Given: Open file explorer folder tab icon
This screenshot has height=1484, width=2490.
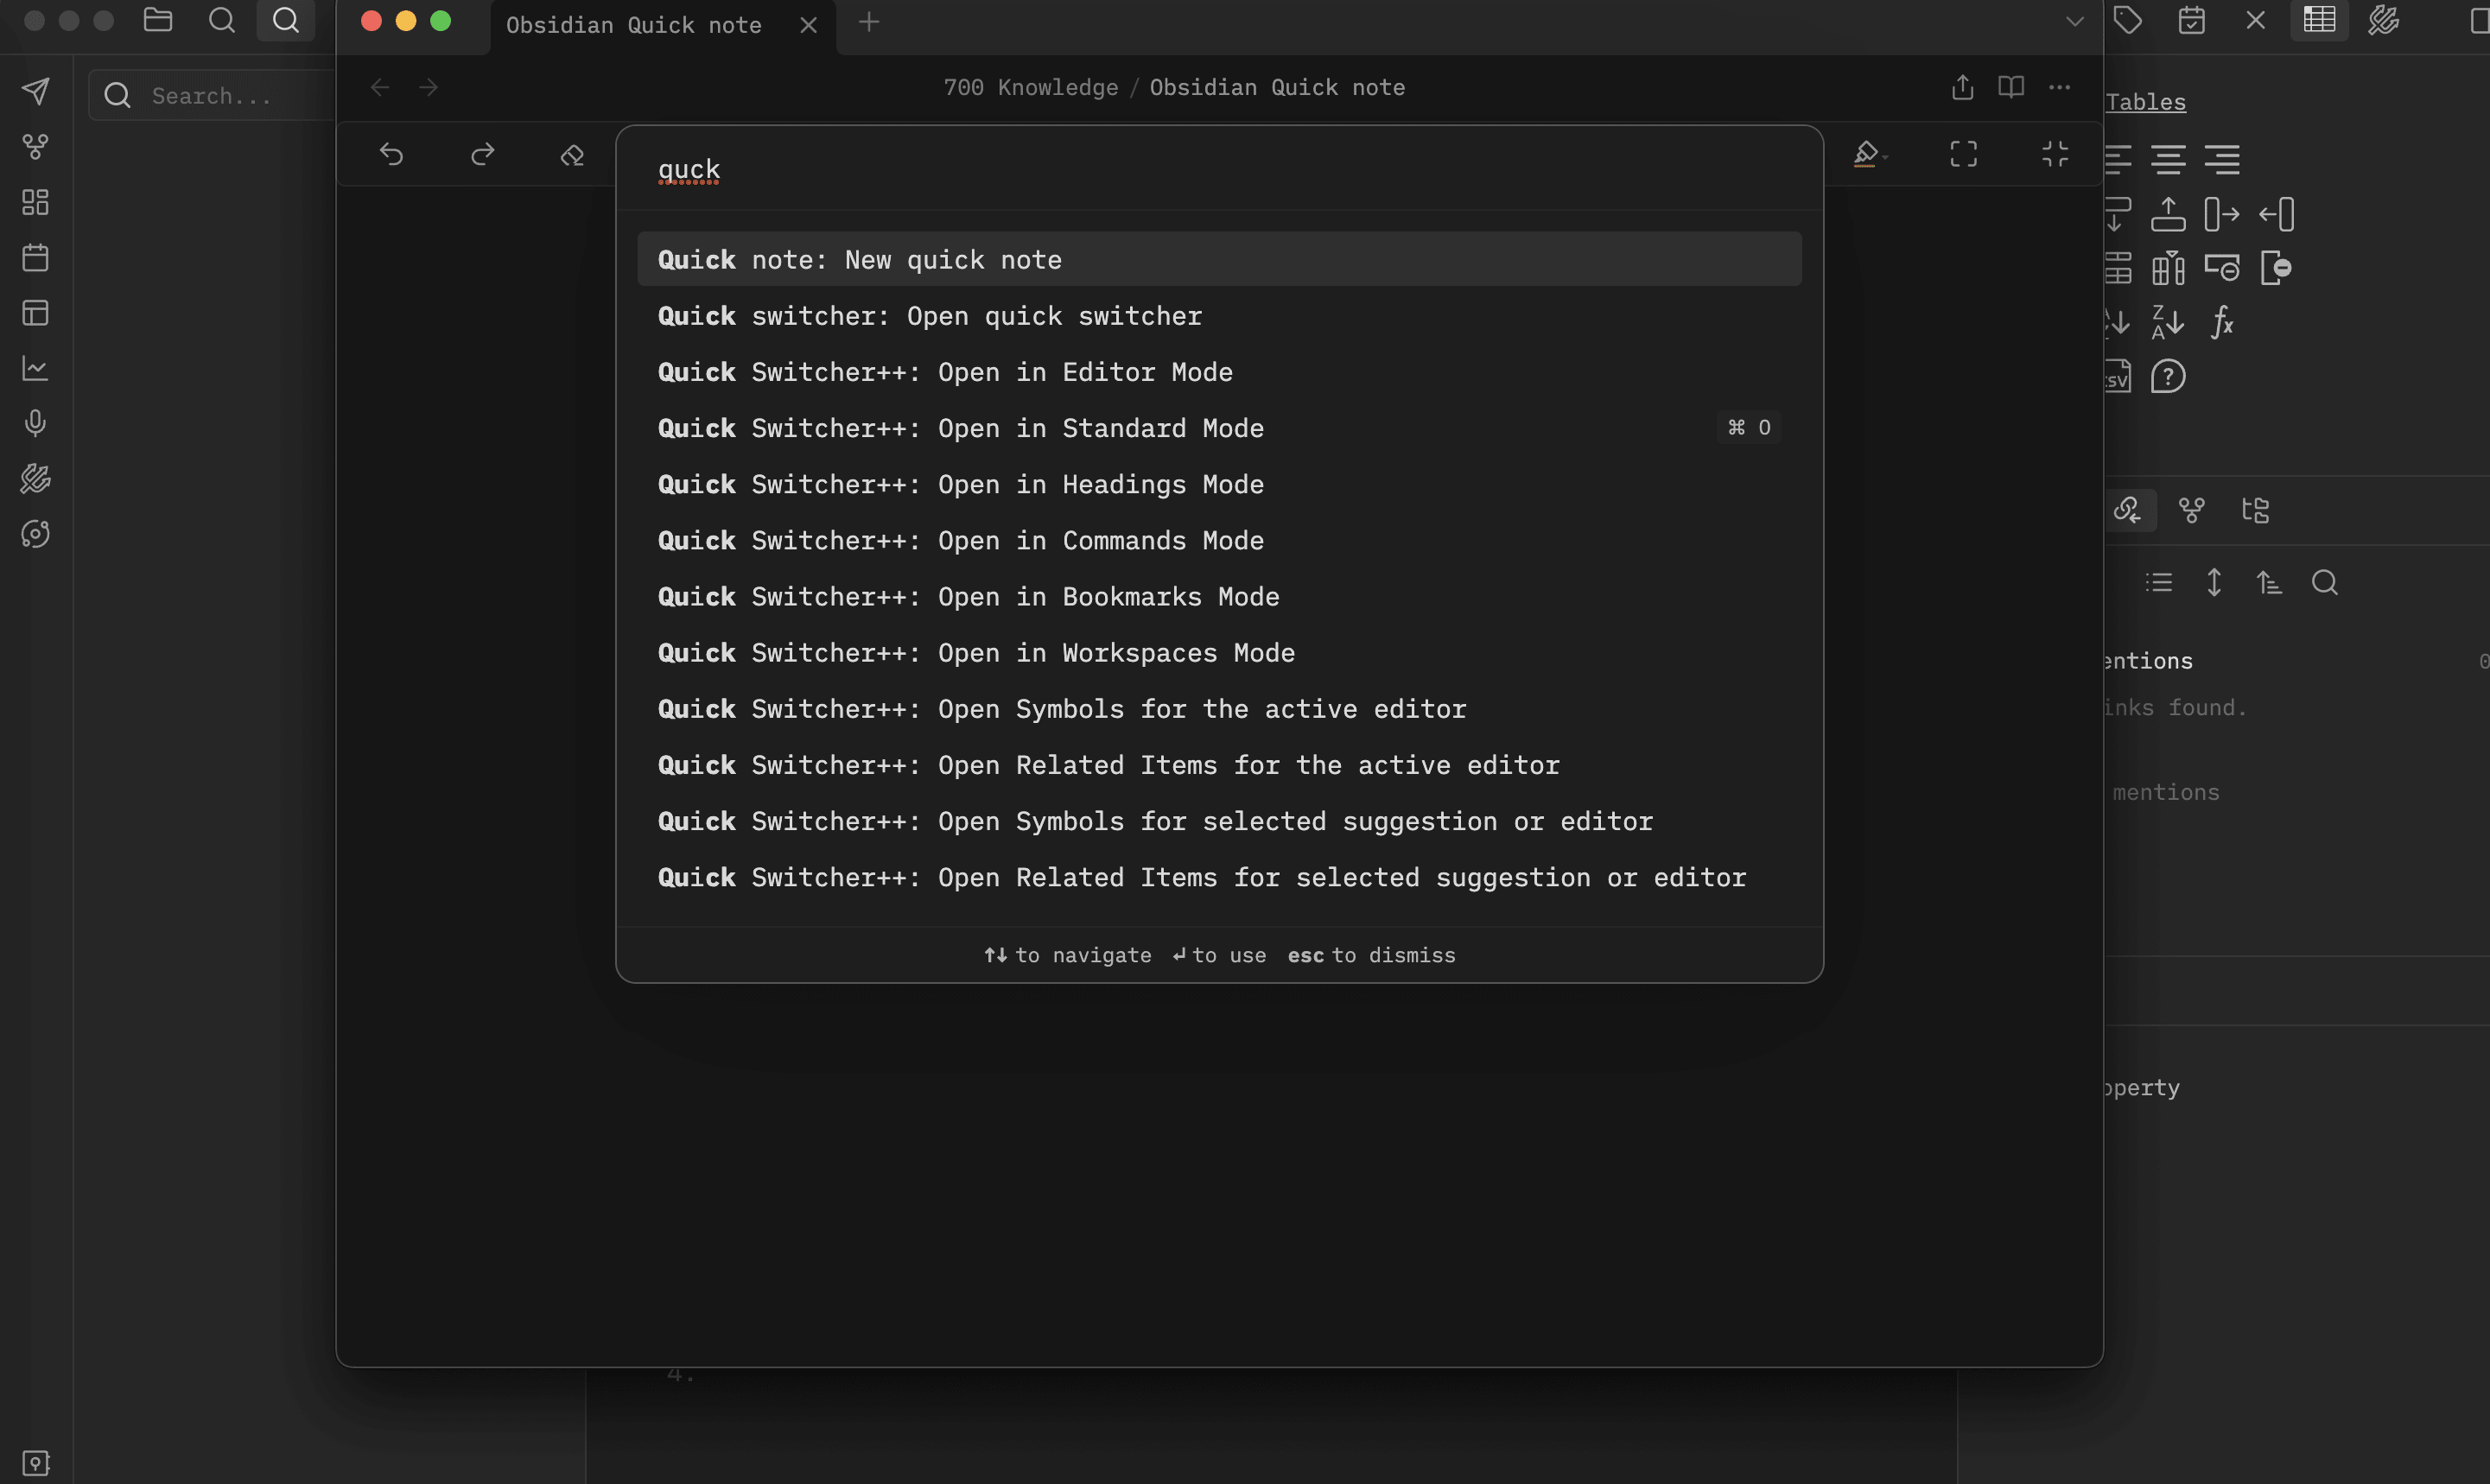Looking at the screenshot, I should pos(158,20).
